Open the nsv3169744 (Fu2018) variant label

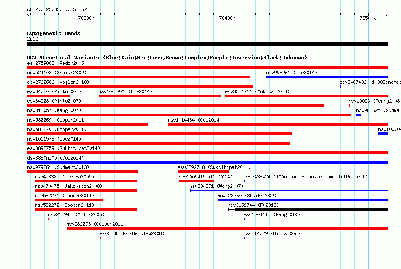[x=253, y=205]
